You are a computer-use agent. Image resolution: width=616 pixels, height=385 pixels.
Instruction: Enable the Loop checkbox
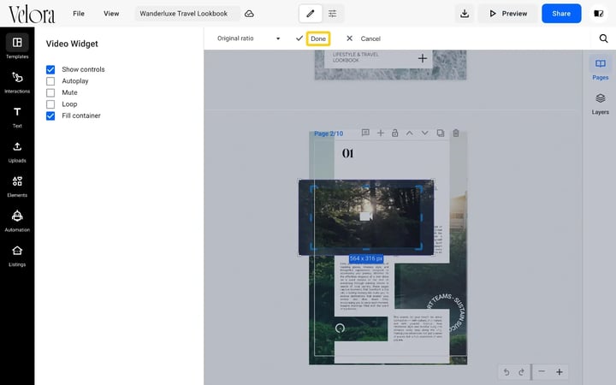[x=50, y=104]
